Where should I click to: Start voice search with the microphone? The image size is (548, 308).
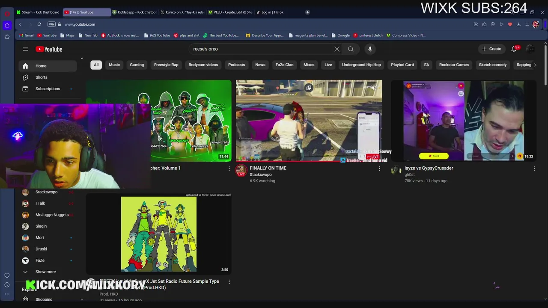click(370, 49)
